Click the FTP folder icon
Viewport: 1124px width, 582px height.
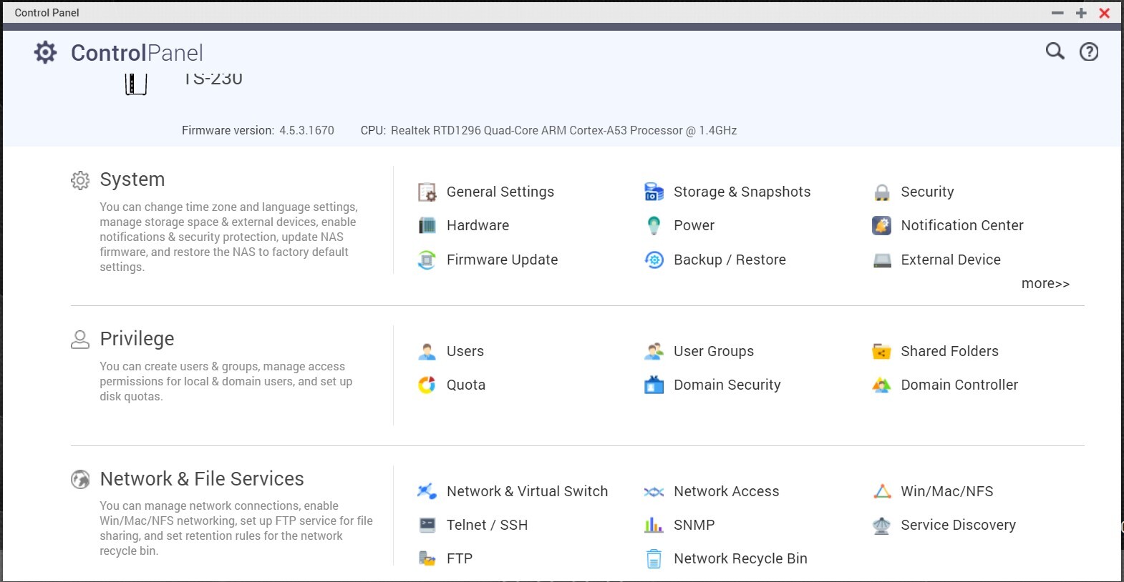point(427,558)
